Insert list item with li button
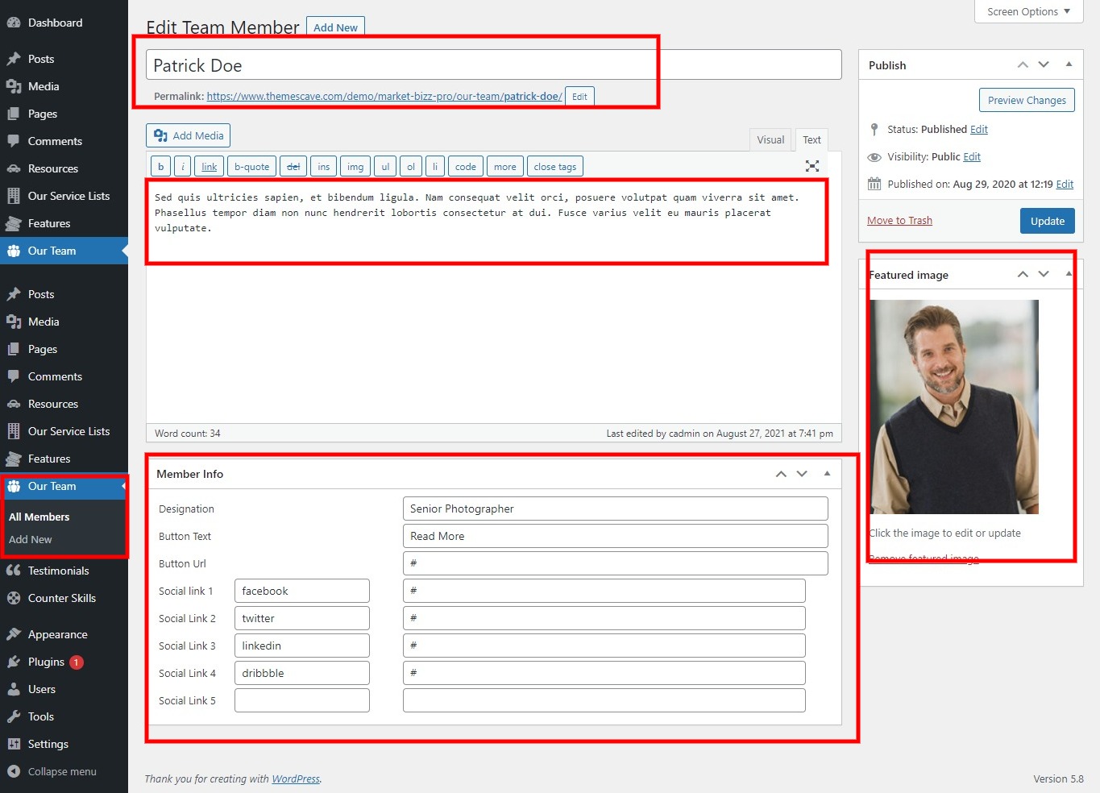The image size is (1100, 793). (435, 166)
